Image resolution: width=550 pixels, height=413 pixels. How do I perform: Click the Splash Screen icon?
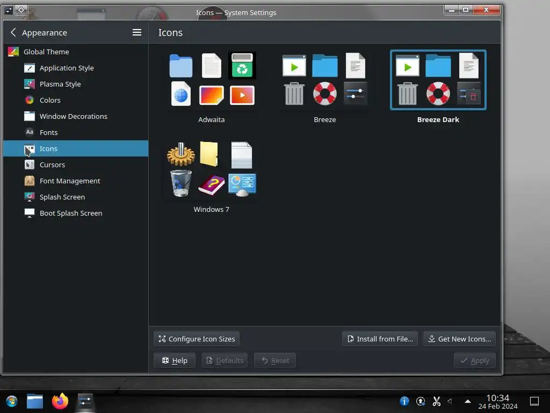(30, 197)
